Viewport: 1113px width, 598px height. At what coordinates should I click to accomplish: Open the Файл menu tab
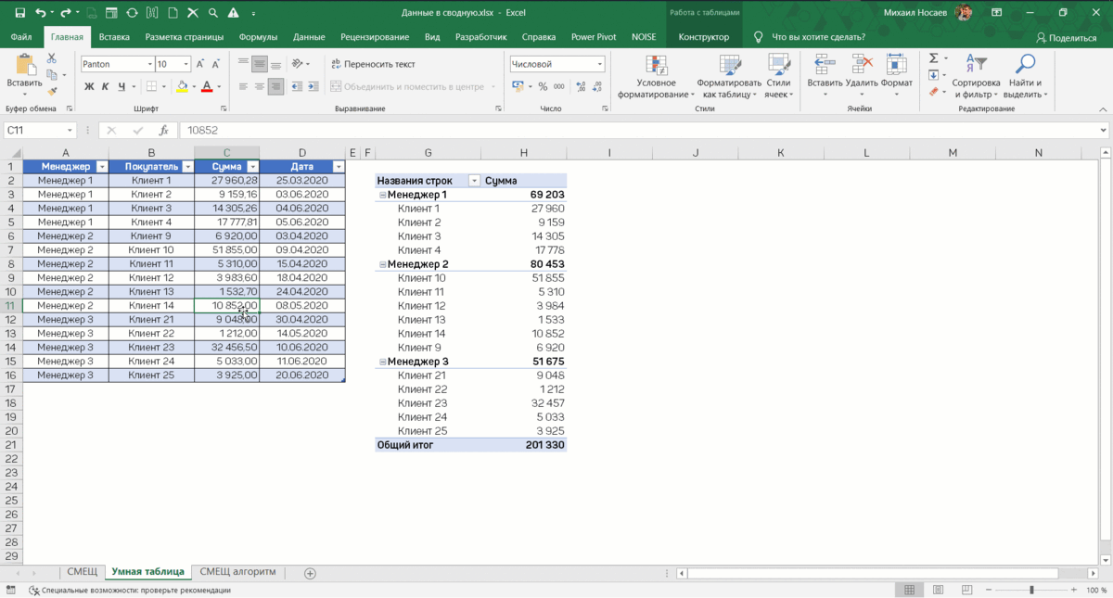click(x=21, y=37)
